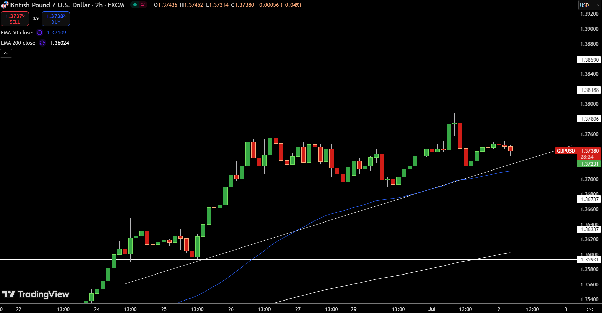This screenshot has width=602, height=313.
Task: Click the refresh icon next to EMA 50 close
Action: (x=40, y=33)
